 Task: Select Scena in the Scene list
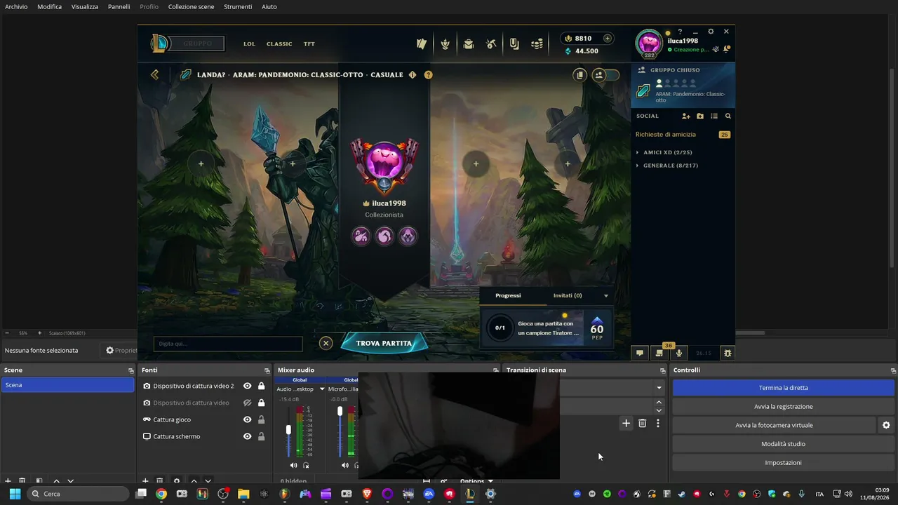67,385
